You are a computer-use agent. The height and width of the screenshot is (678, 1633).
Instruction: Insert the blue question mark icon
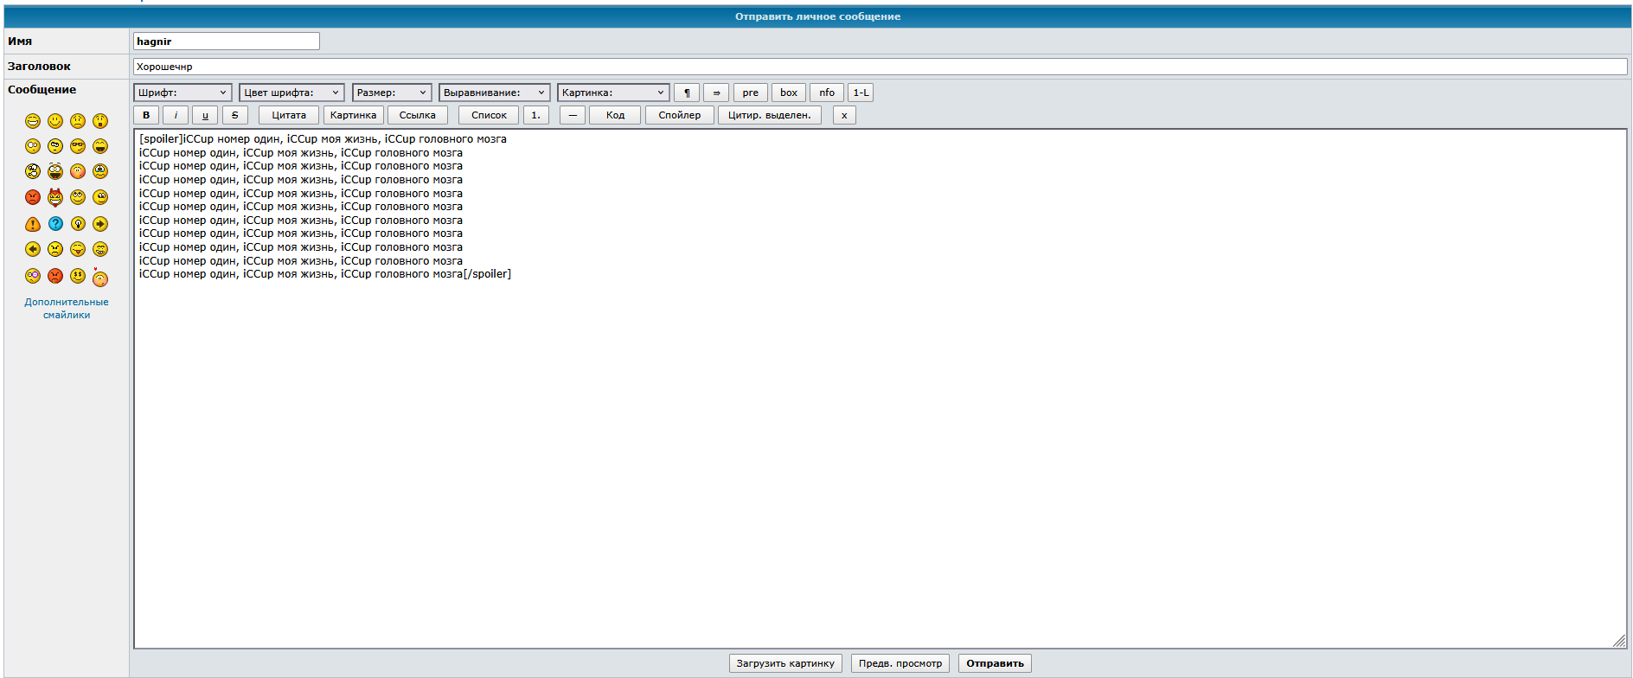(55, 224)
